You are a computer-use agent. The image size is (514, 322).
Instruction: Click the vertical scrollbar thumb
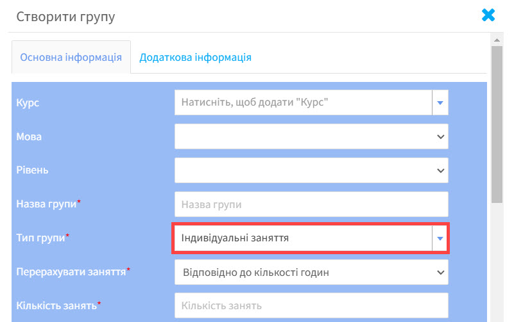(497, 125)
